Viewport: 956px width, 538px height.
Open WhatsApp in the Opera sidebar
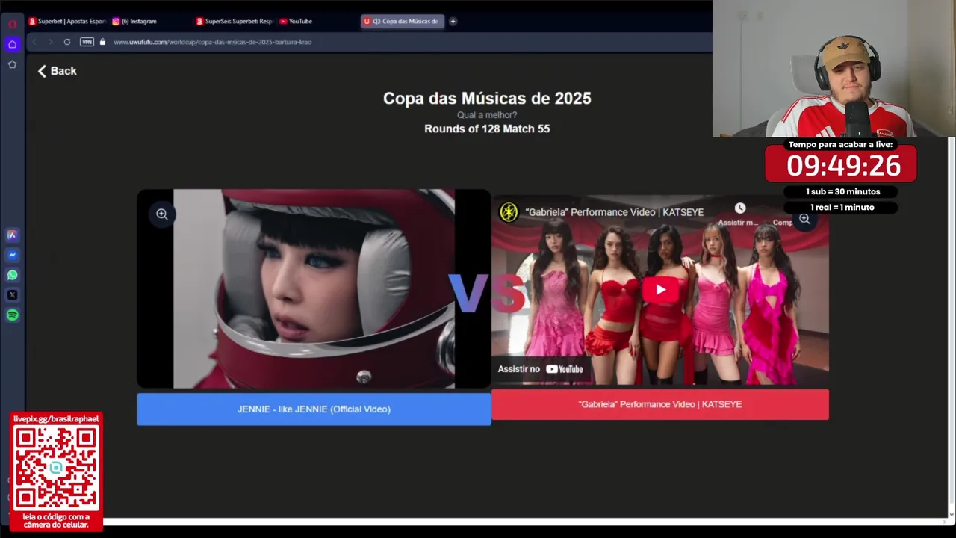click(x=12, y=275)
